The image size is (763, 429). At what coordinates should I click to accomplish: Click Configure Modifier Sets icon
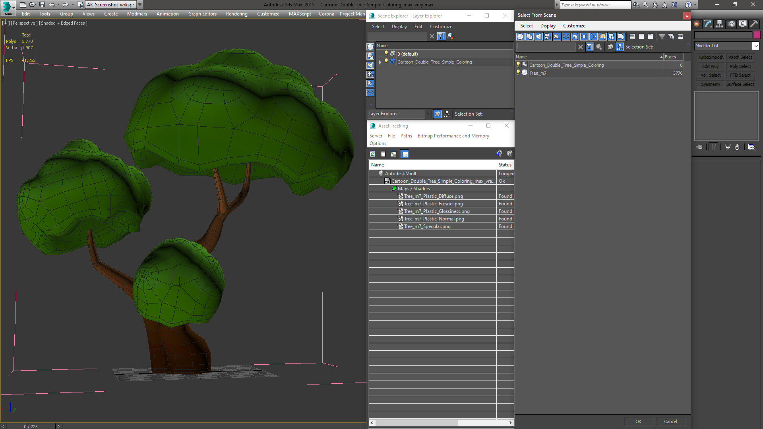[751, 147]
